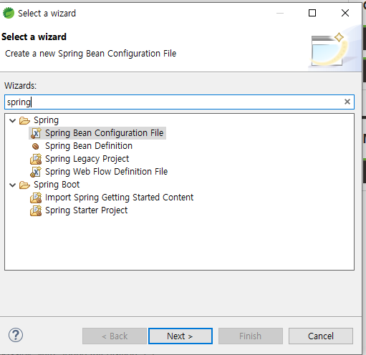
Task: Clear the wizard filter text with X
Action: 347,102
